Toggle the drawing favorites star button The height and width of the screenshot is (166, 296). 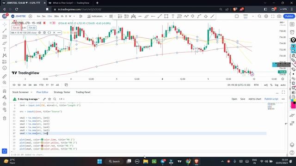[5, 151]
